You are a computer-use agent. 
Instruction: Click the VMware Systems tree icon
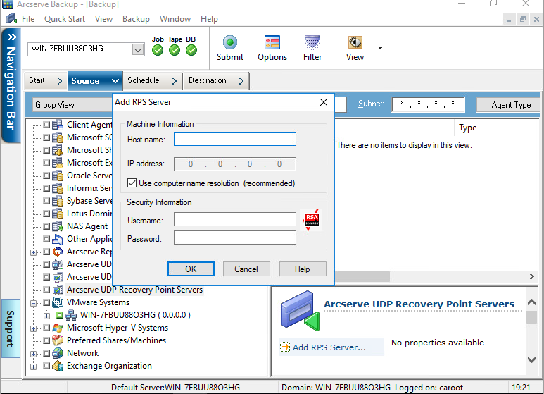click(58, 302)
